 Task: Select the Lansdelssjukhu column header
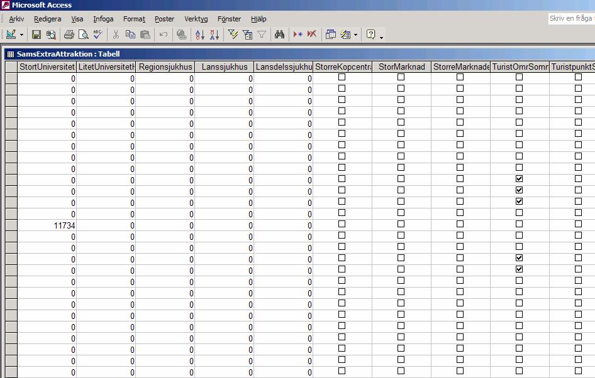[284, 67]
